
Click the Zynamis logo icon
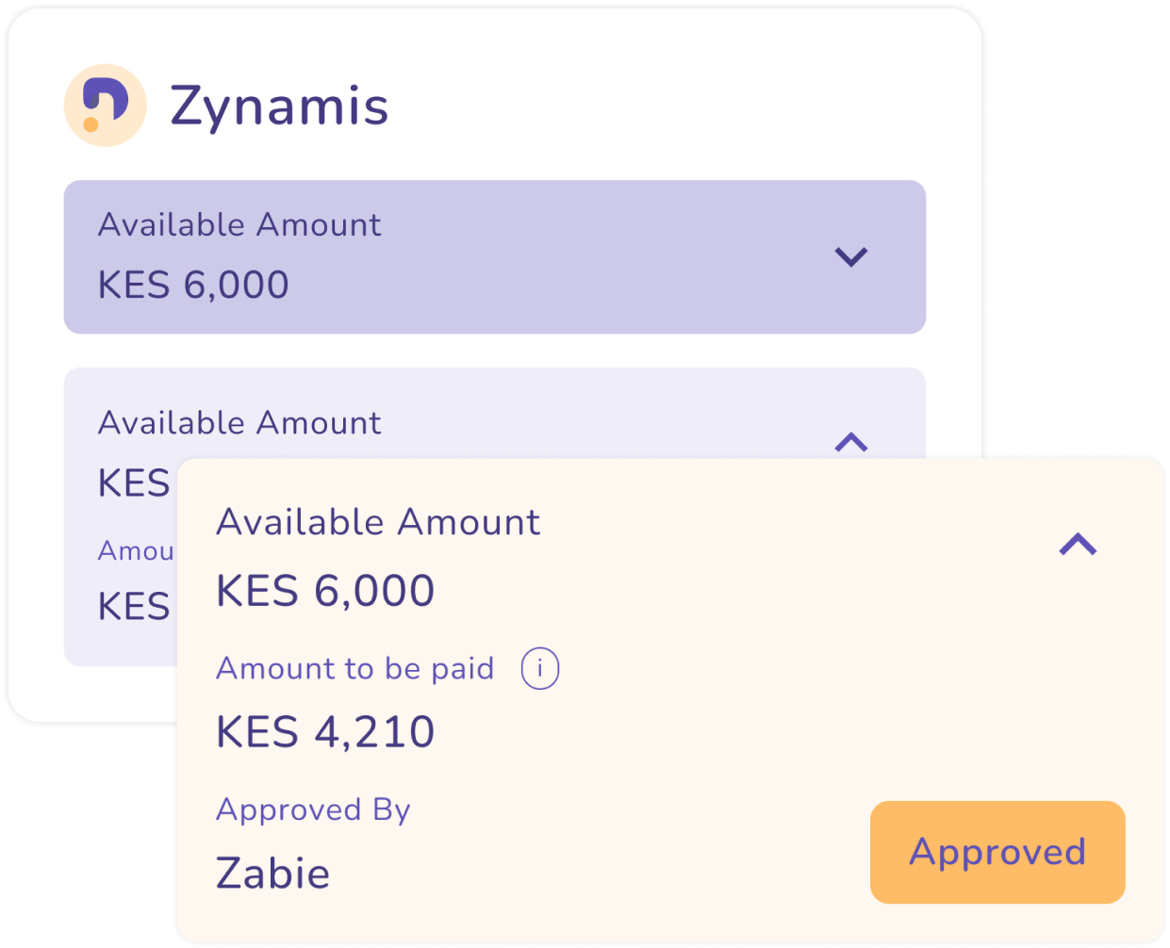105,106
